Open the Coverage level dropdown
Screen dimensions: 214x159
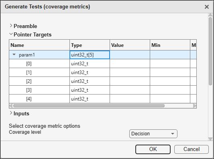(153, 134)
